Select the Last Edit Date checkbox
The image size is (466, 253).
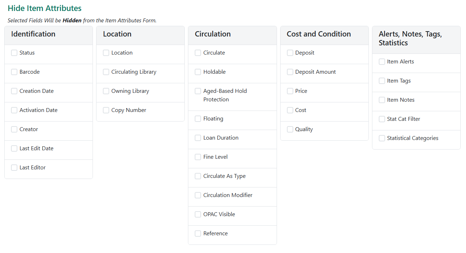[14, 148]
